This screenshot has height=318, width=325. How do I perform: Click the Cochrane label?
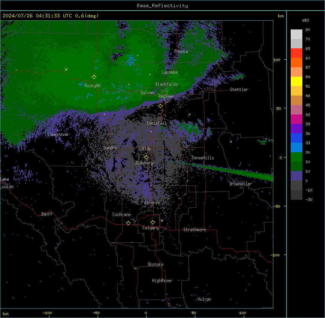coord(121,215)
